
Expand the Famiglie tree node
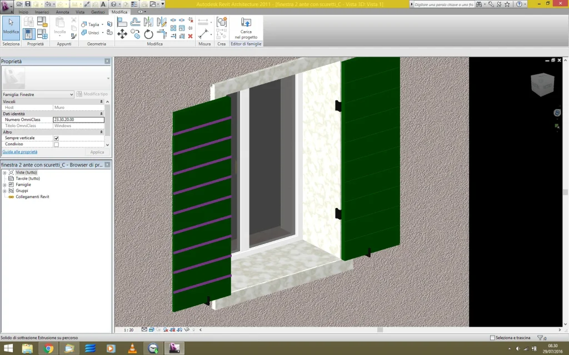point(4,185)
